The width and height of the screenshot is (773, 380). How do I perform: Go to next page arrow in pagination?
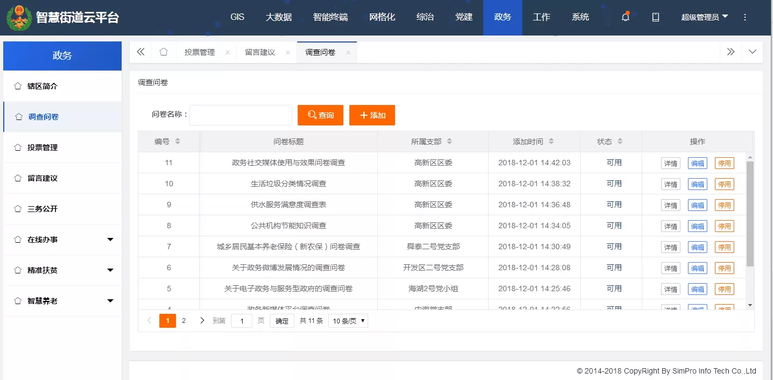[x=202, y=321]
